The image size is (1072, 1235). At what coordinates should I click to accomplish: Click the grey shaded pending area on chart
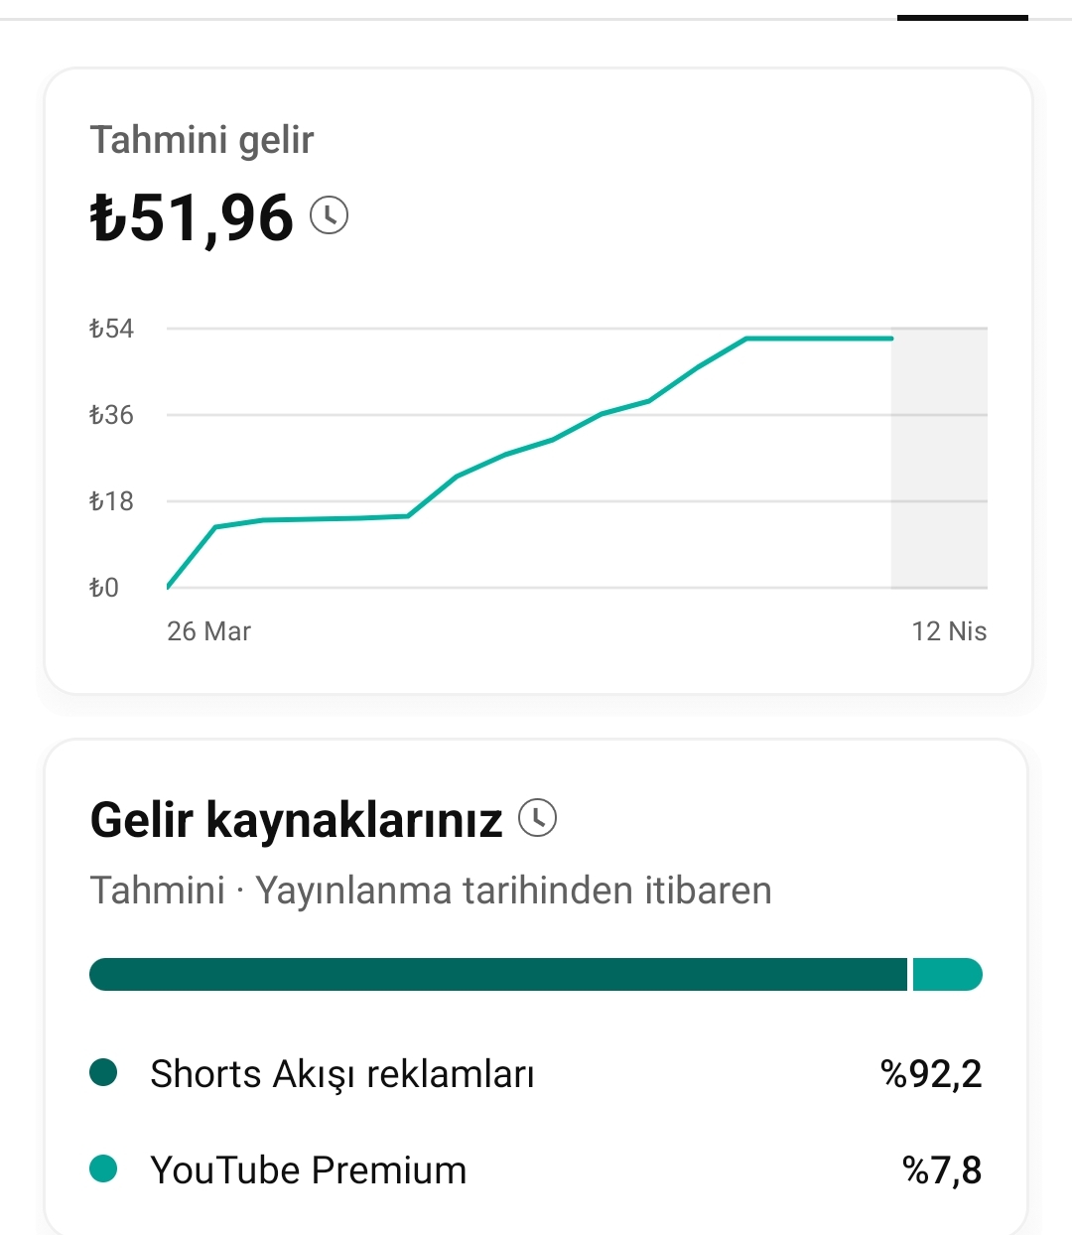[939, 458]
